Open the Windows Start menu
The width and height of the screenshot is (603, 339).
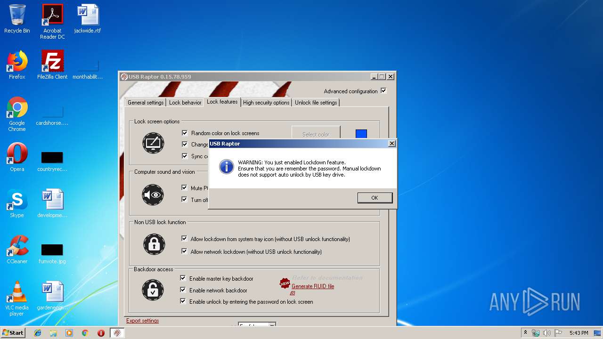tap(13, 333)
